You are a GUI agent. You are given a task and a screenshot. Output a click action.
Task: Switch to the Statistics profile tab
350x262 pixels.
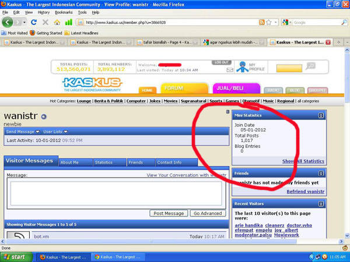(x=110, y=162)
